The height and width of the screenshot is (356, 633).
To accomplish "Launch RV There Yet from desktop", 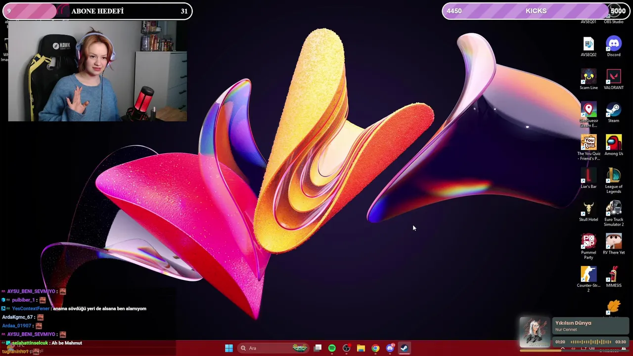I will coord(614,245).
